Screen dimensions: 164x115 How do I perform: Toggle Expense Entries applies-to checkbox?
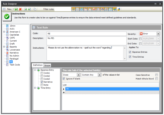(130, 52)
